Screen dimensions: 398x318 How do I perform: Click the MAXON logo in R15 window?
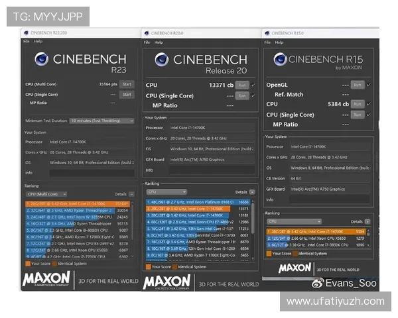click(x=295, y=268)
